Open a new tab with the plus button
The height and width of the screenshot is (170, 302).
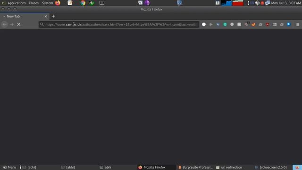(x=53, y=17)
